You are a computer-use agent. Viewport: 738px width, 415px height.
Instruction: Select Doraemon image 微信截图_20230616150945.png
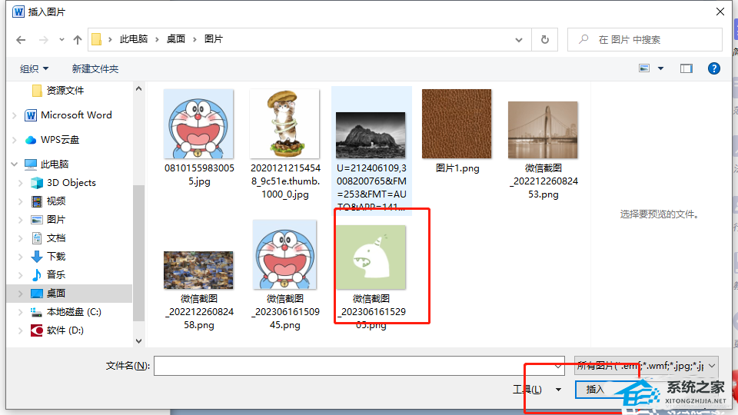[284, 254]
